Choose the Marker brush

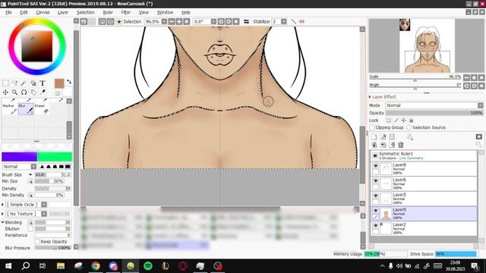[10, 109]
